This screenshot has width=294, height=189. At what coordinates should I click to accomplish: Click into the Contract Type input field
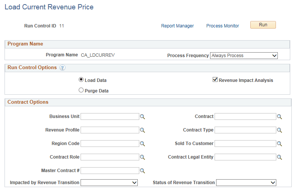[245, 130]
